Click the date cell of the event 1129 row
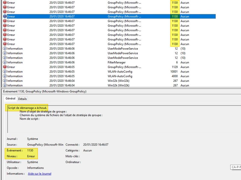 62,67
